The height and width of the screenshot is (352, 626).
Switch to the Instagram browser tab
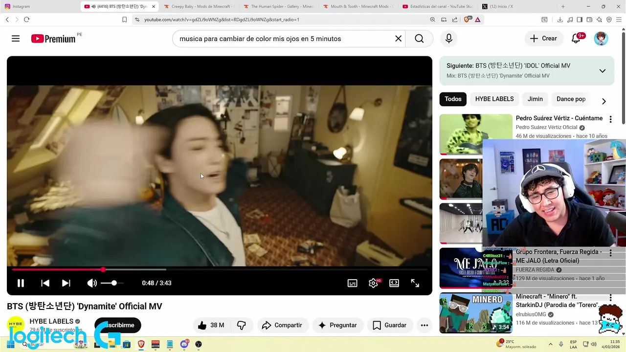pyautogui.click(x=40, y=6)
